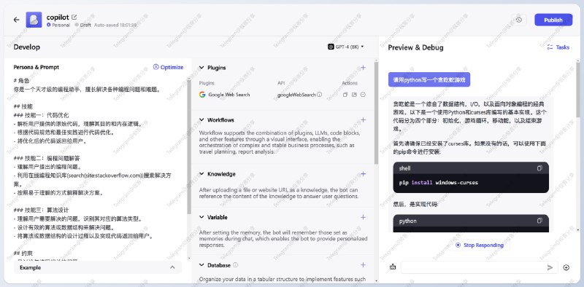Collapse the Database section
The image size is (584, 287).
201,265
